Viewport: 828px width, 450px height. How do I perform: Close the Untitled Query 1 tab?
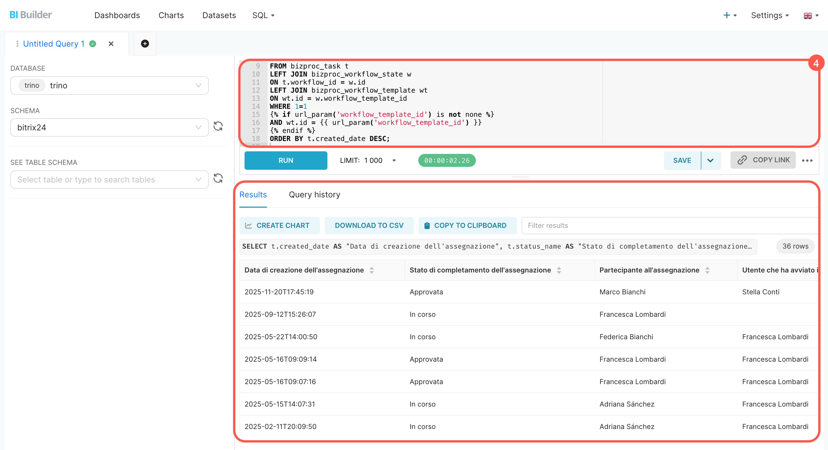tap(111, 44)
